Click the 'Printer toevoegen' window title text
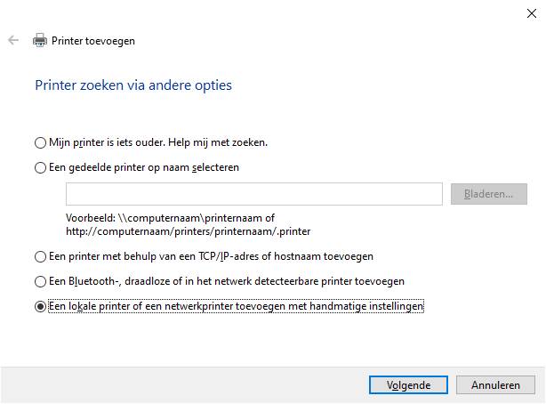Image resolution: width=546 pixels, height=404 pixels. [93, 41]
